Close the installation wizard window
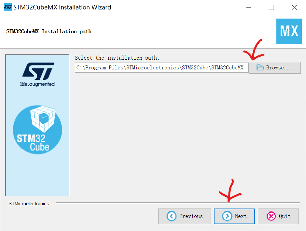 click(x=294, y=7)
